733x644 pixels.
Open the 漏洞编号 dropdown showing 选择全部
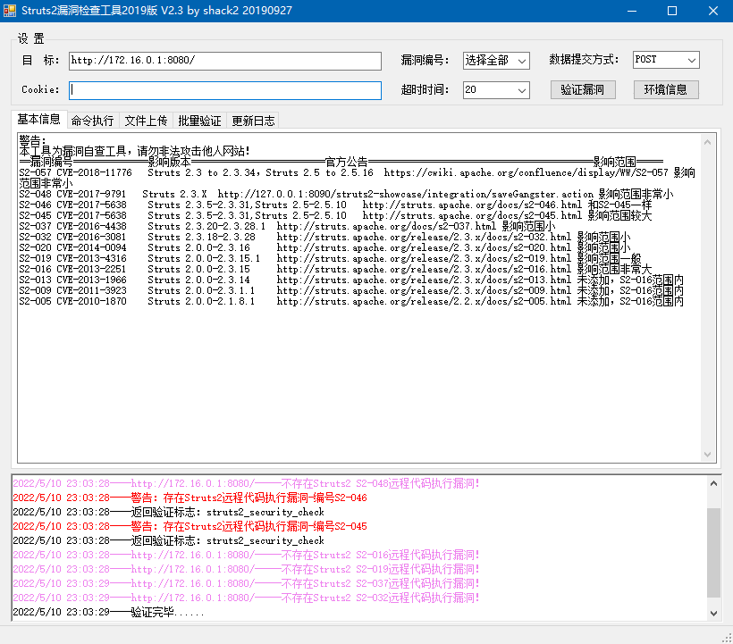point(496,61)
